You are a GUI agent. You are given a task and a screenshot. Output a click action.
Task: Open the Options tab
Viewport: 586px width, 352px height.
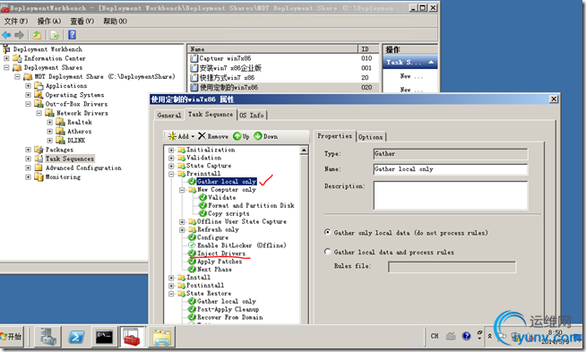coord(370,137)
